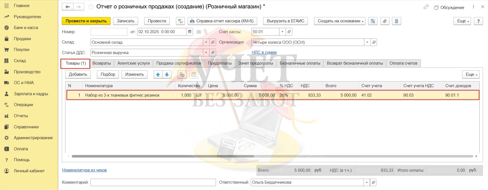488x190 pixels.
Task: Expand the Склад dropdown arrow
Action: click(206, 42)
